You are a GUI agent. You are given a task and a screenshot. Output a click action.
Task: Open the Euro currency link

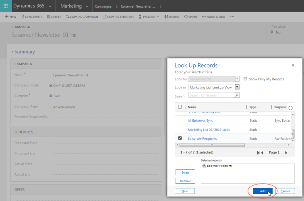tap(57, 96)
